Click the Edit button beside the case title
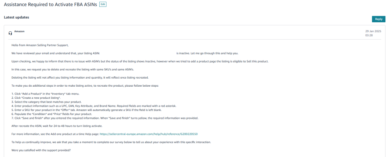 (103, 5)
